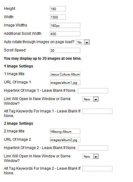Click the Height input field
The width and height of the screenshot is (133, 182).
tap(58, 9)
